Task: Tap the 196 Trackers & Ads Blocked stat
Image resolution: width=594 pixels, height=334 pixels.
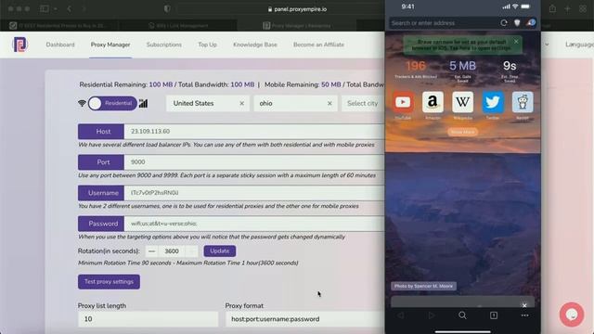Action: (x=416, y=69)
